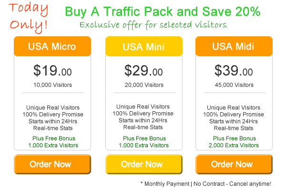Screen dimensions: 286x191
Task: Click the 20,000 Visitors text
Action: tap(144, 85)
